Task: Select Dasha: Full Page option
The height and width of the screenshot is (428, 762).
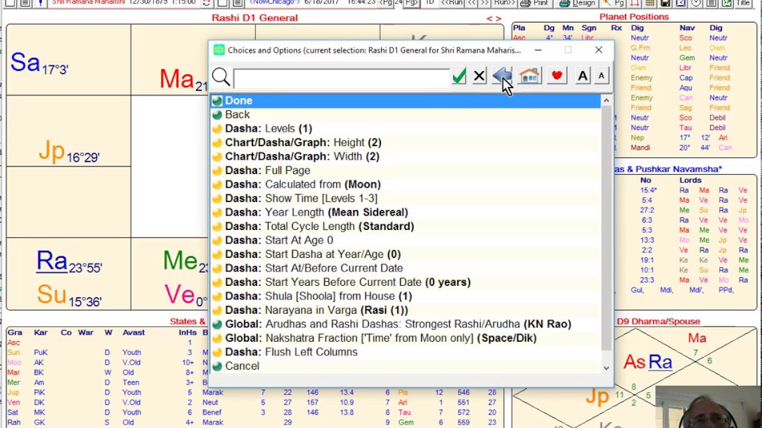Action: click(x=406, y=171)
